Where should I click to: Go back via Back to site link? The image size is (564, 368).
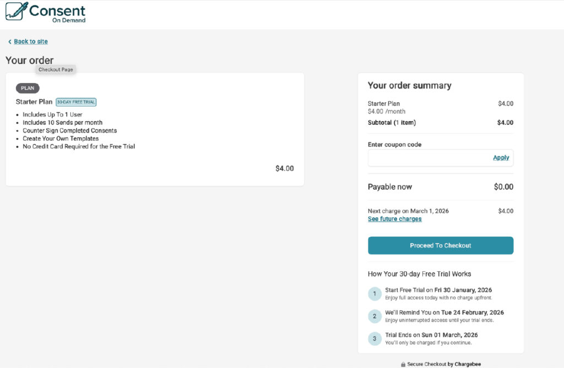point(31,42)
